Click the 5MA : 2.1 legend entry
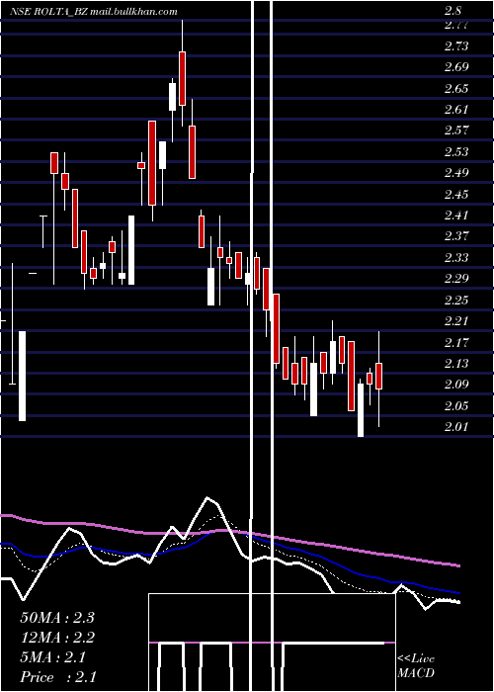494x692 pixels. coord(53,657)
